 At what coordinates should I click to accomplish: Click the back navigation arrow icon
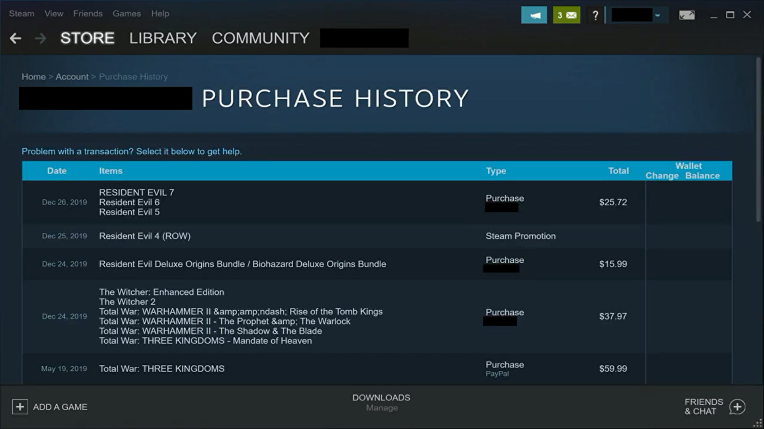click(16, 38)
